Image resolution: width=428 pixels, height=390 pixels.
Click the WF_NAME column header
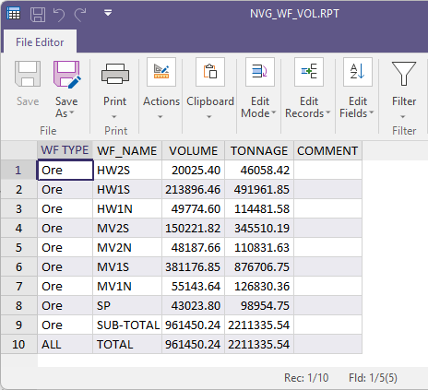[127, 150]
